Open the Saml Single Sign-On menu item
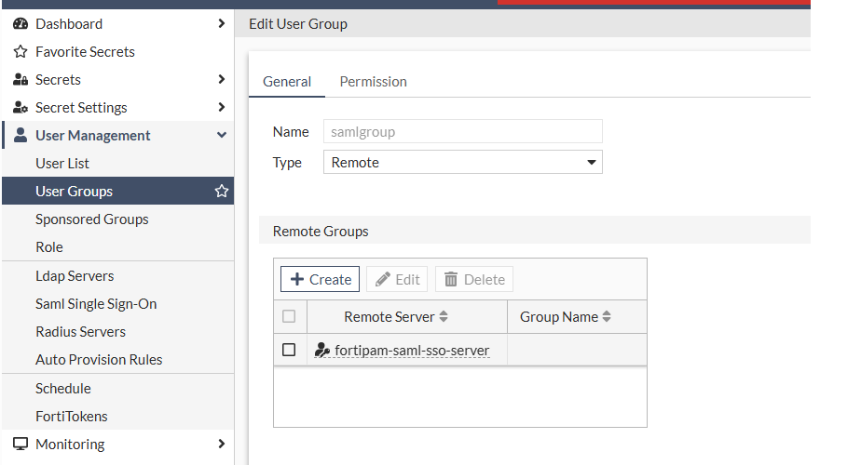The height and width of the screenshot is (465, 861). 96,304
